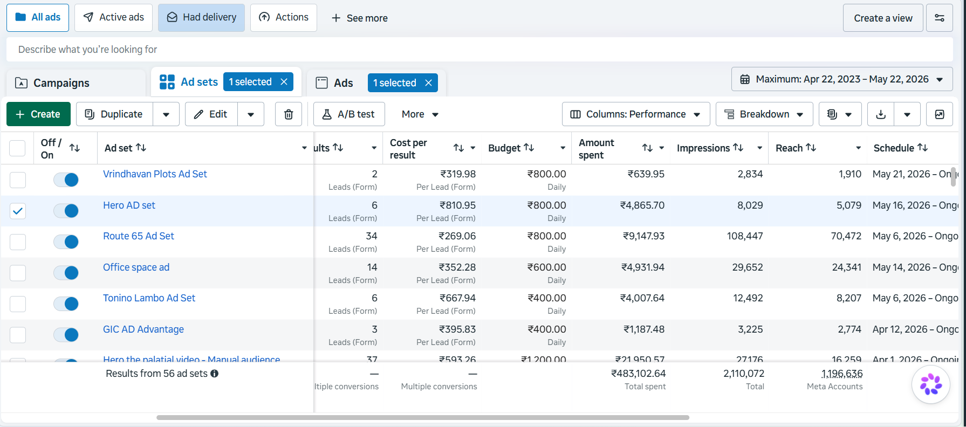
Task: Sort by Off / On column arrows
Action: click(75, 148)
